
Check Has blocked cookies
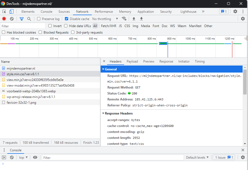point(4,32)
